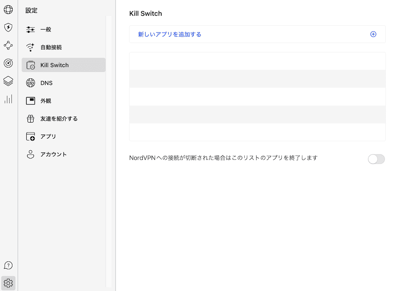The width and height of the screenshot is (399, 291).
Task: Open the statistics bar chart icon
Action: (x=8, y=99)
